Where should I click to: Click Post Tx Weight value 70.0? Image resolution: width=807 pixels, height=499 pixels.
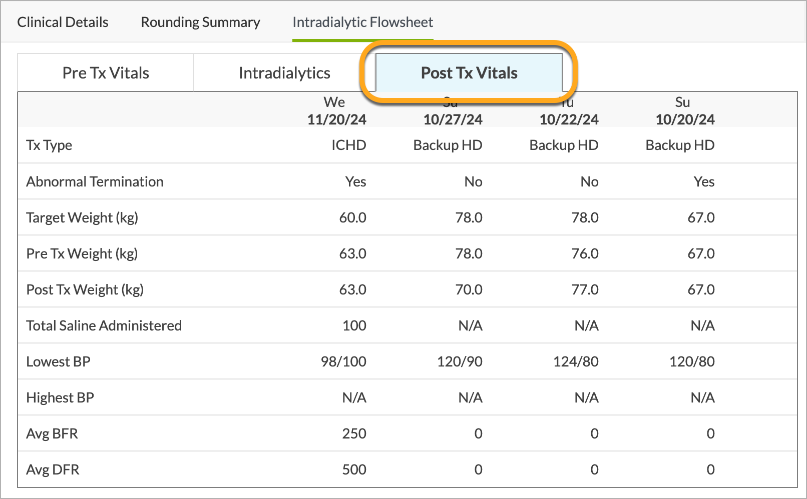(x=469, y=289)
